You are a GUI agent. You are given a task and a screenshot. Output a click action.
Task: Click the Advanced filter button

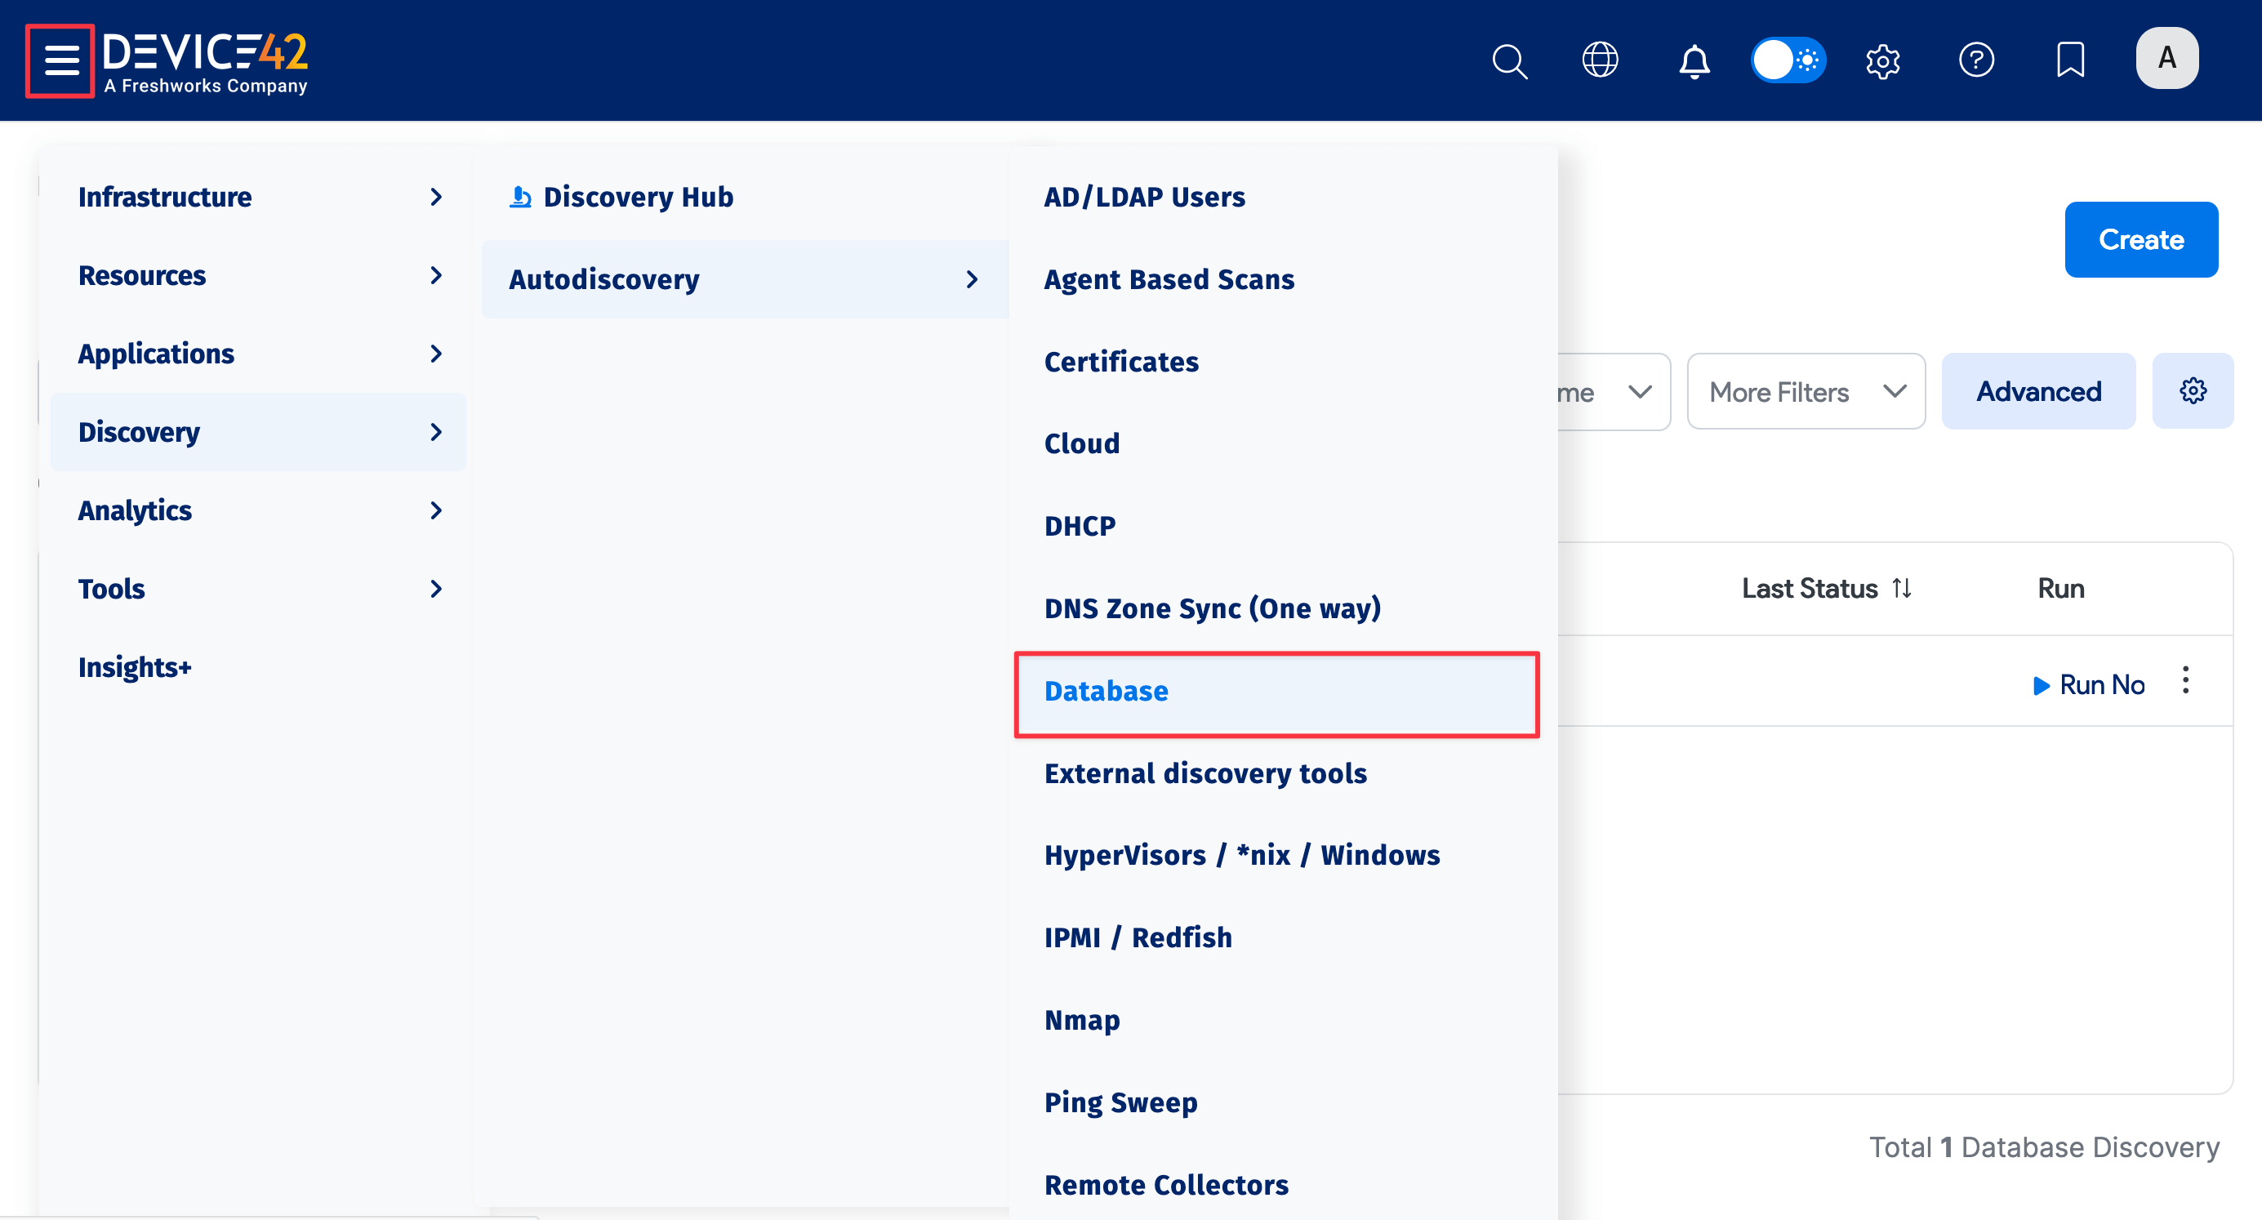2038,391
